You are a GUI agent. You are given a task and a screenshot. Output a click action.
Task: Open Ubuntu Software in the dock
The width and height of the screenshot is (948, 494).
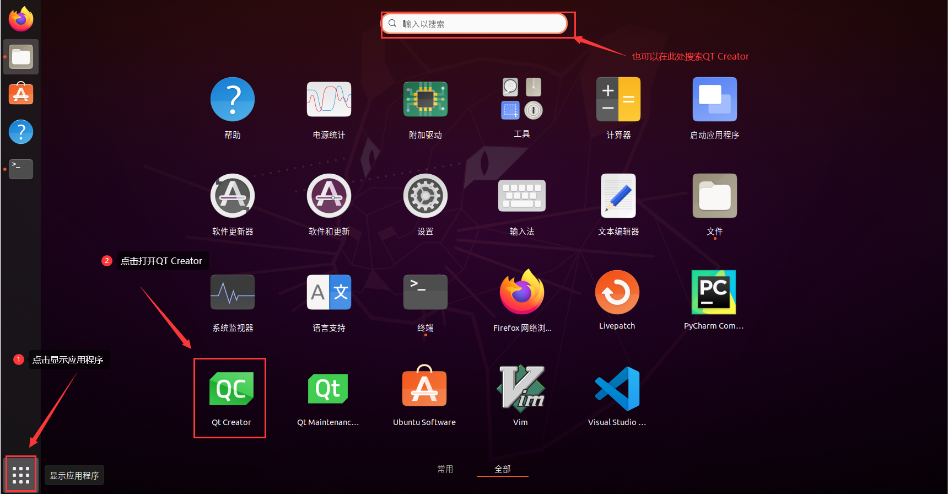click(x=21, y=94)
